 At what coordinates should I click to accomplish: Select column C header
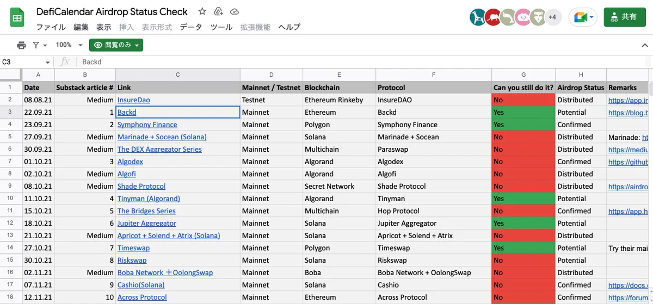(x=177, y=75)
